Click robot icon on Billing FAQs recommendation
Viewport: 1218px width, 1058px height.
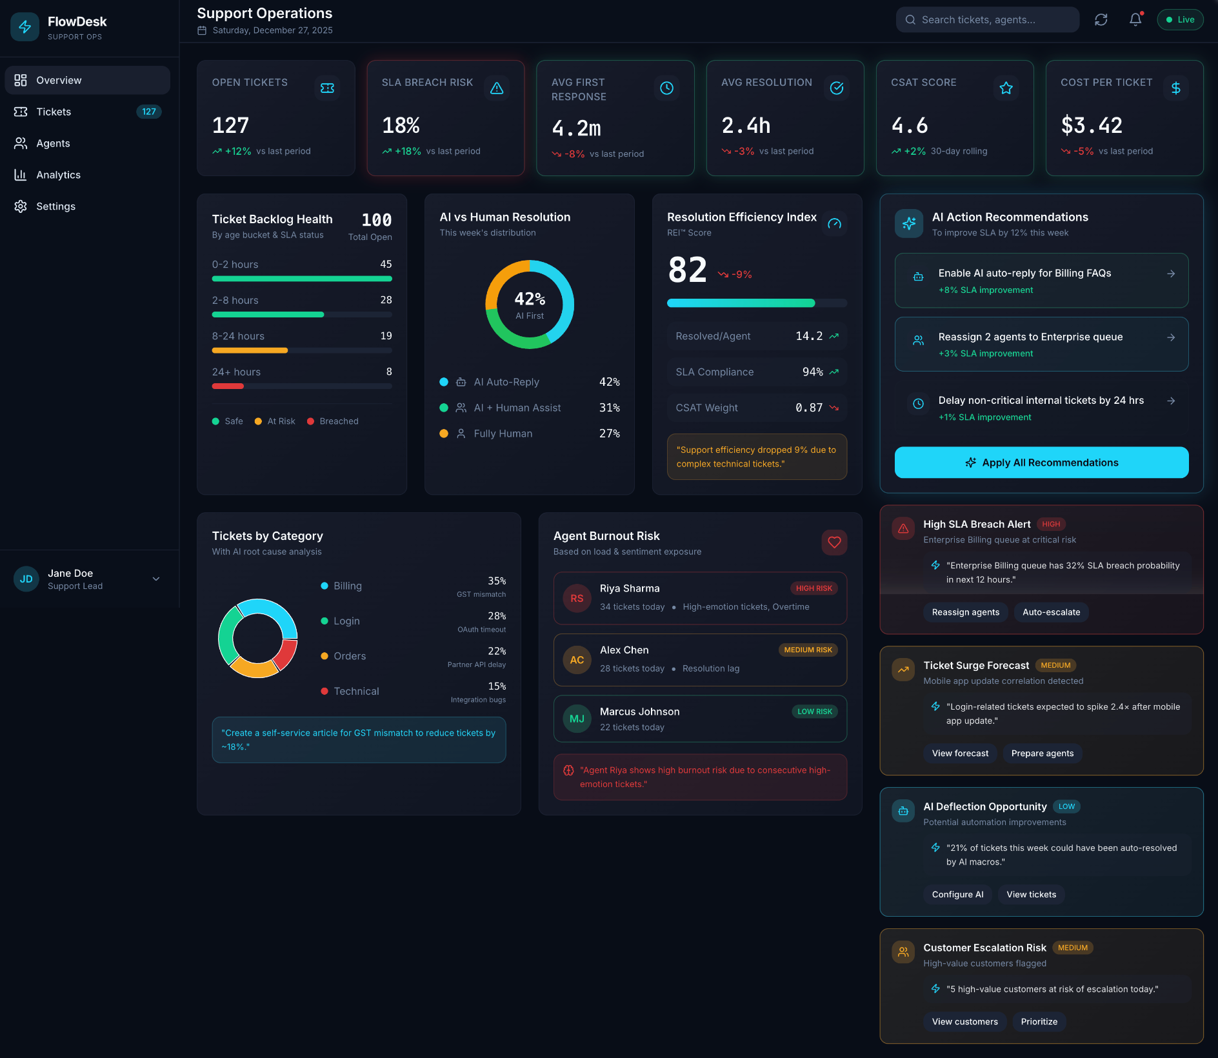pos(918,277)
